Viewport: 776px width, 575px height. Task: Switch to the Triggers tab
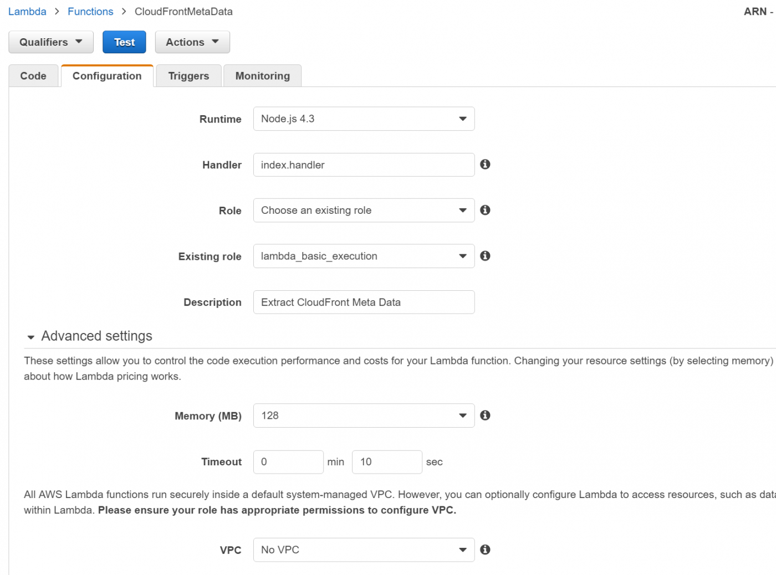point(188,76)
